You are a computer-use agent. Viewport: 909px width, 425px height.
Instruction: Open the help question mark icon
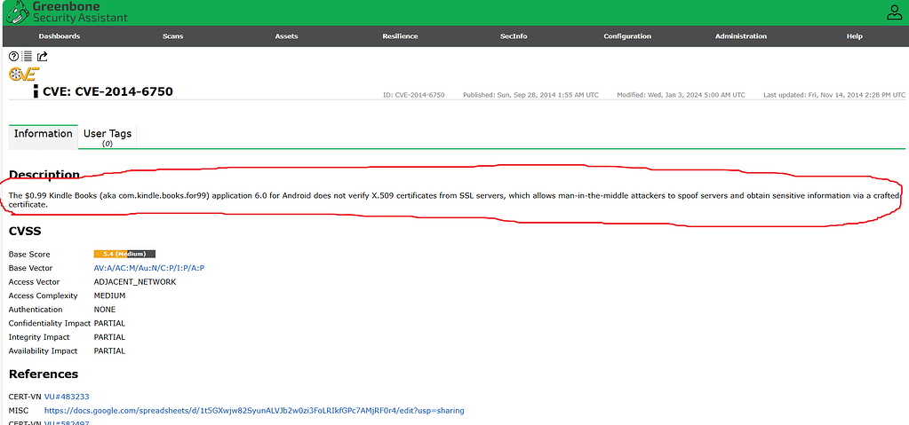click(14, 57)
